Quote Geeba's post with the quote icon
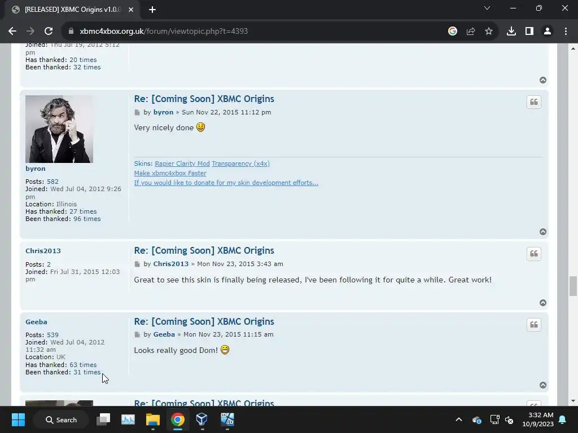Image resolution: width=578 pixels, height=433 pixels. (x=534, y=325)
